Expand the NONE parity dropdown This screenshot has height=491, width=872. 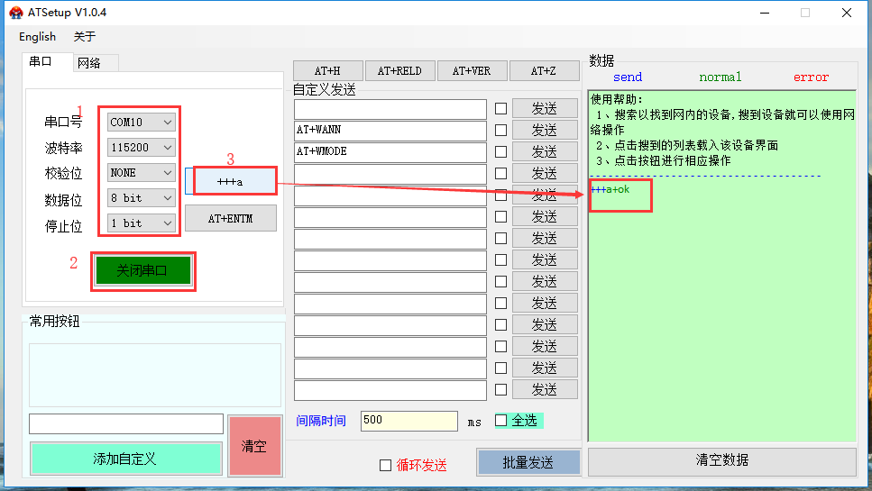(141, 172)
